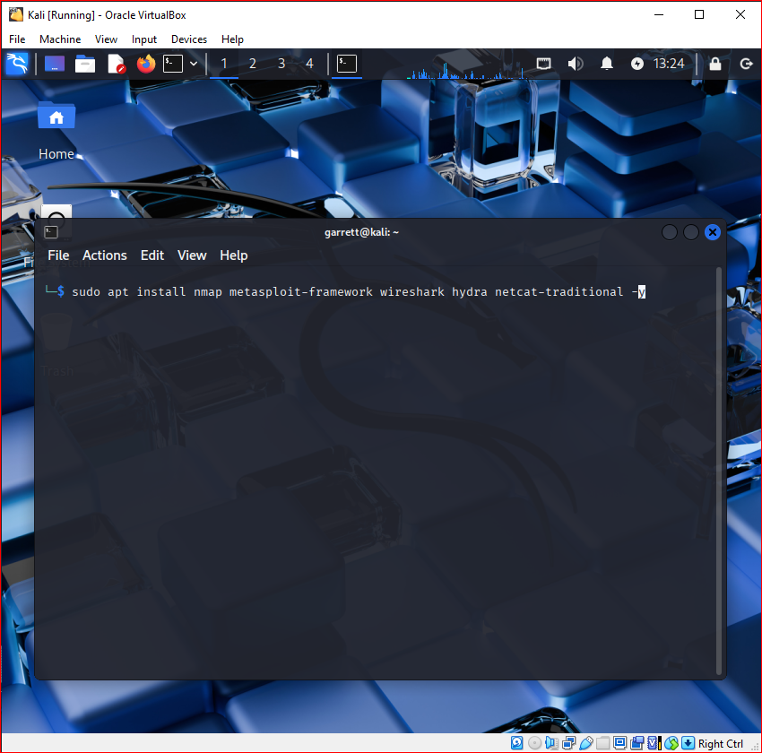The image size is (762, 753).
Task: Click the word metasploit-framework in the command
Action: [x=301, y=292]
